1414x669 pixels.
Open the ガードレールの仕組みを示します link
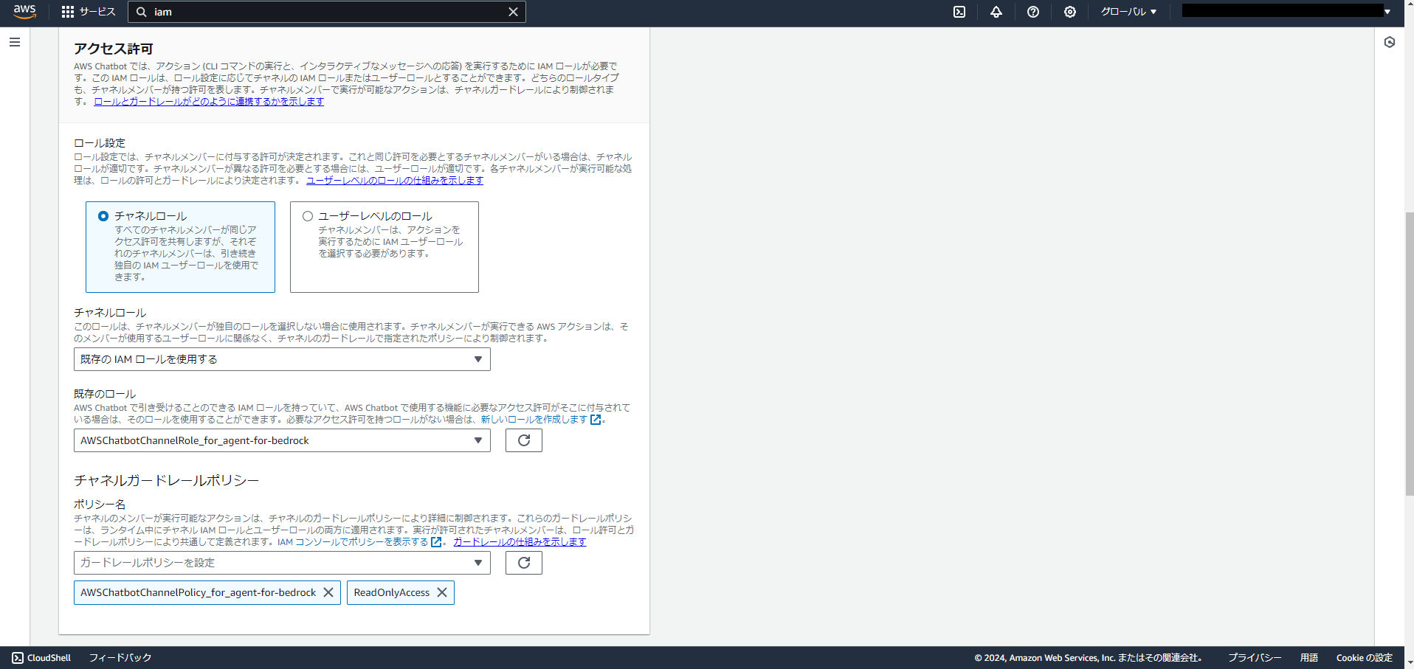pos(520,542)
